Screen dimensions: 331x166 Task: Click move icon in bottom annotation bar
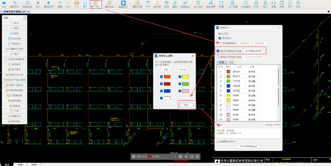coord(186,157)
